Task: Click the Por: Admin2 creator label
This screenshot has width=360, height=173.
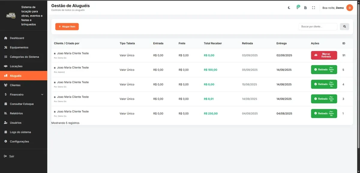Action: coord(59,72)
